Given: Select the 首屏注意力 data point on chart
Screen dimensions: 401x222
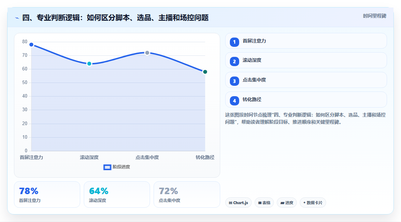Looking at the screenshot, I should [32, 45].
